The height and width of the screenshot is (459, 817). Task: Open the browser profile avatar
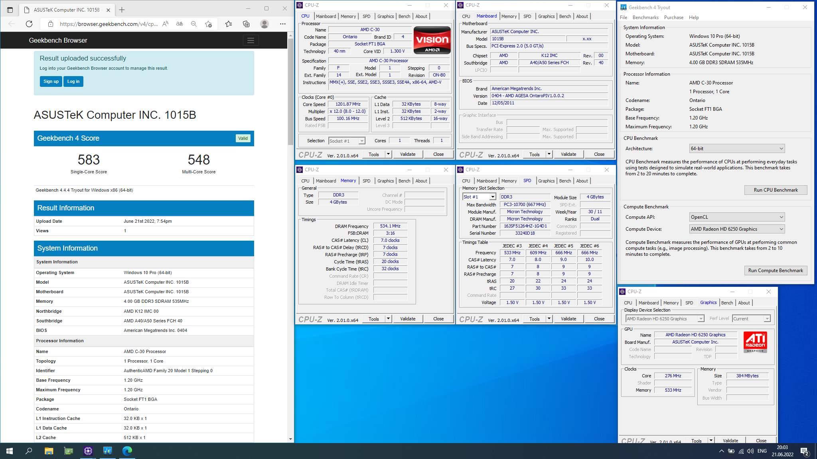click(264, 24)
